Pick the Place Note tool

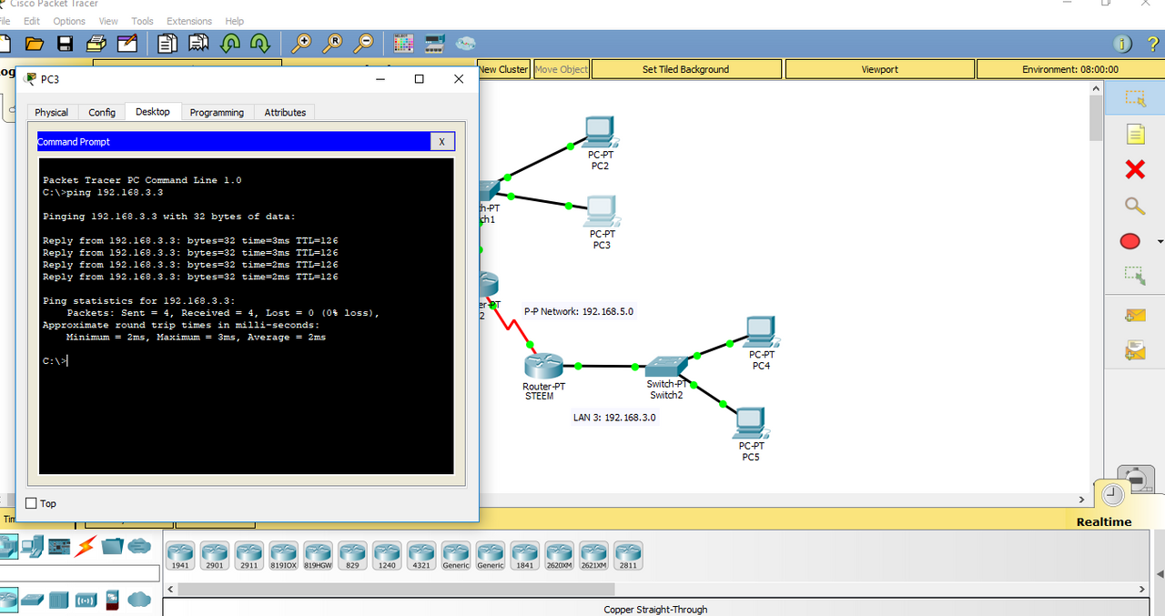(1135, 135)
